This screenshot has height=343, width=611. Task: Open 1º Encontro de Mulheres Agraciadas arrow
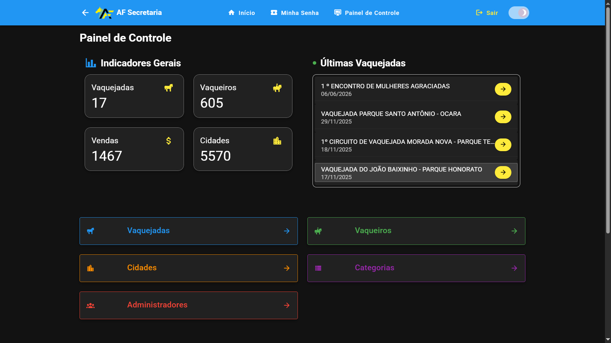pyautogui.click(x=503, y=89)
